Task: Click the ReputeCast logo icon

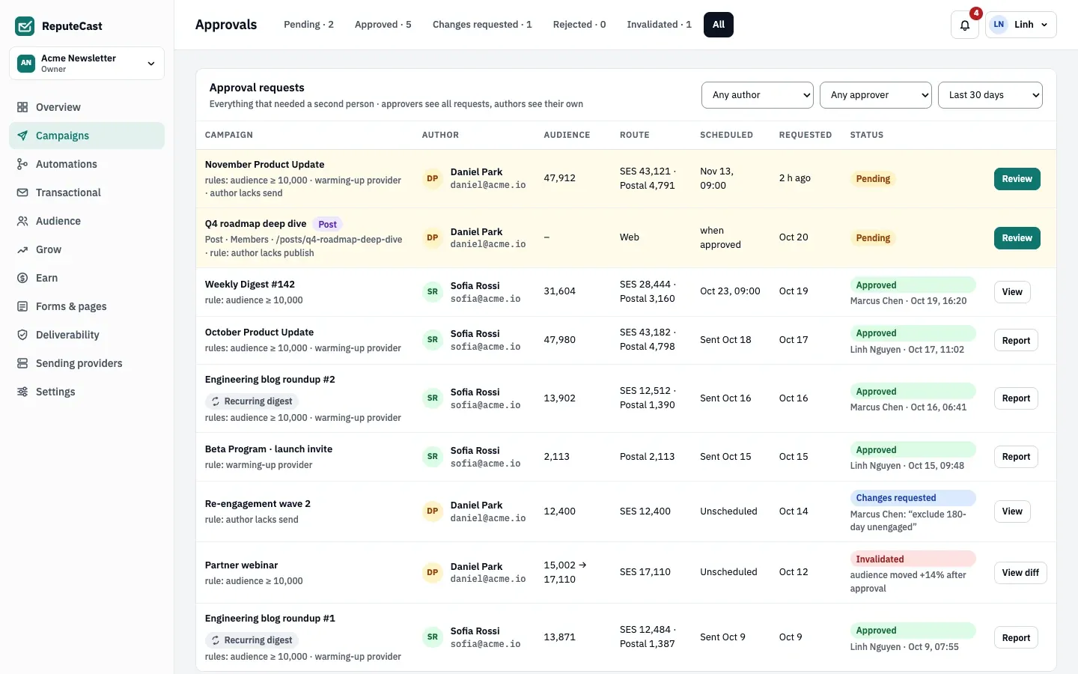Action: [x=25, y=26]
